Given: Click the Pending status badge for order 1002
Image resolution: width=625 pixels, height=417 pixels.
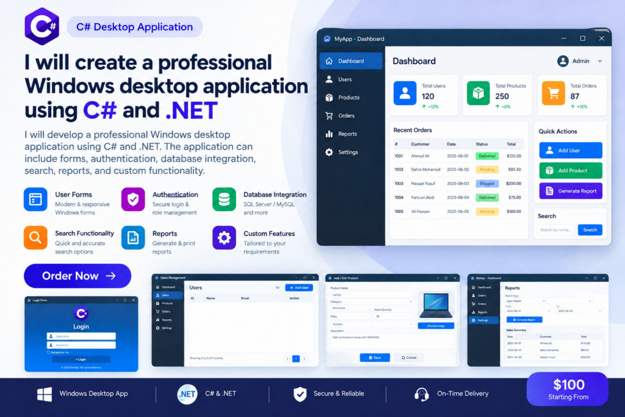Looking at the screenshot, I should 487,170.
